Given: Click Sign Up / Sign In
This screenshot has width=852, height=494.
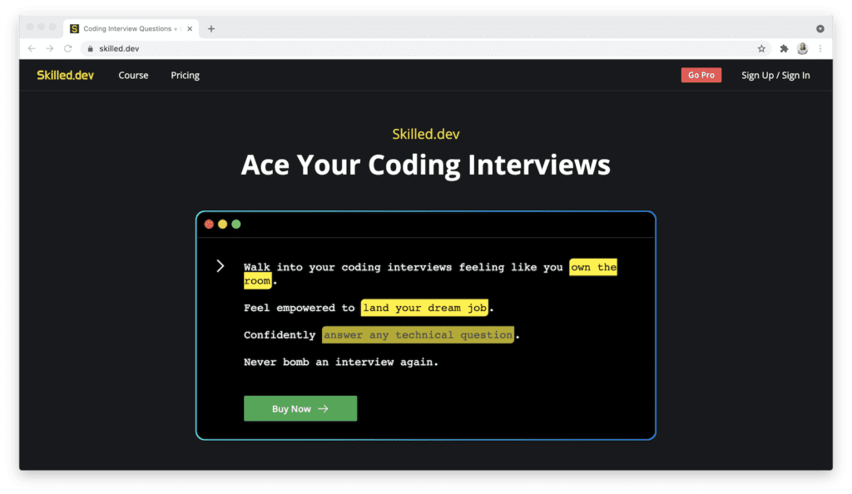Looking at the screenshot, I should coord(775,76).
